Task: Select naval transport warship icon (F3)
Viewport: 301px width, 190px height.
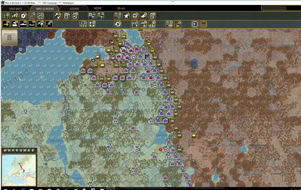Action: 23,24
